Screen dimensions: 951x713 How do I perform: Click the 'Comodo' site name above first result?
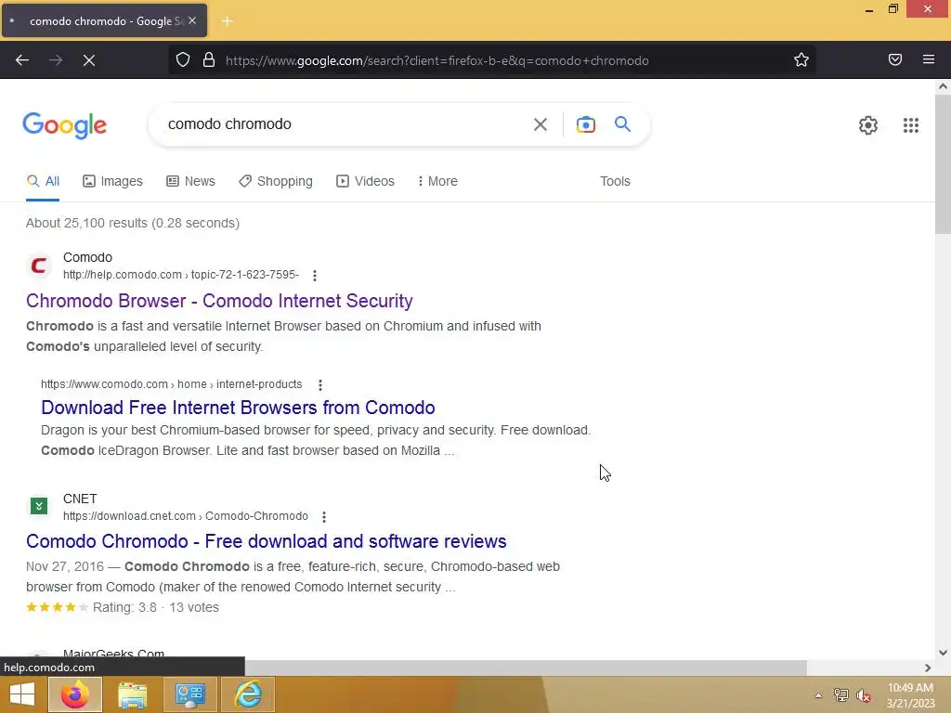coord(88,258)
